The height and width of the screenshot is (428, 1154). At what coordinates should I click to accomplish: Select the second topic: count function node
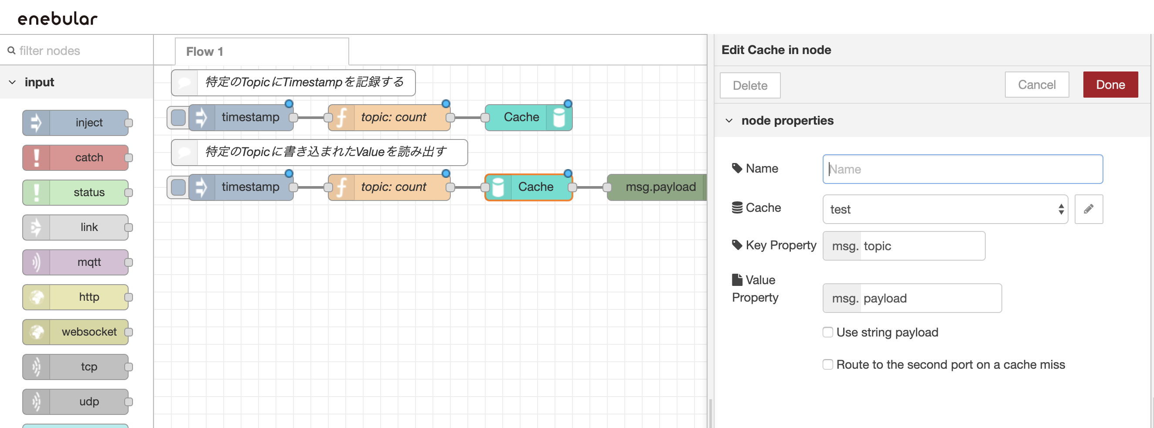coord(388,187)
